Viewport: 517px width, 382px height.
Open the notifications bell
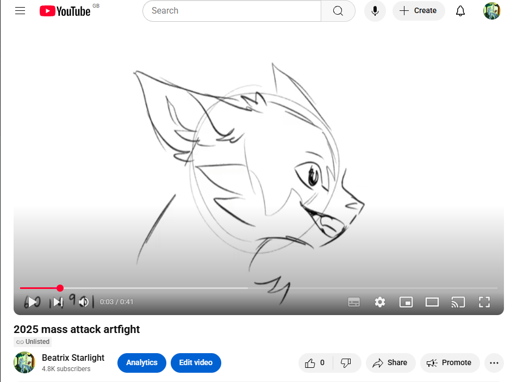460,11
